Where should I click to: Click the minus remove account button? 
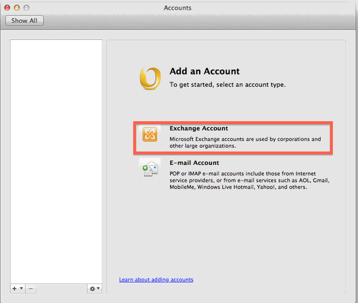pyautogui.click(x=30, y=289)
